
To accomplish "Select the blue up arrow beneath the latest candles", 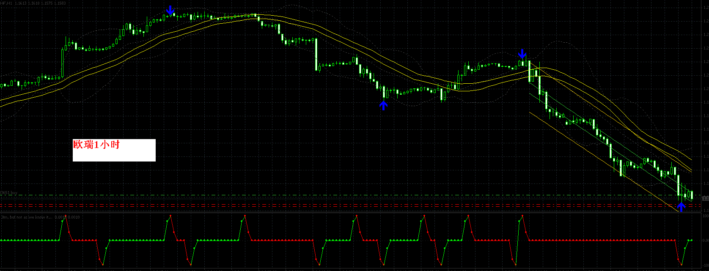I will (681, 207).
